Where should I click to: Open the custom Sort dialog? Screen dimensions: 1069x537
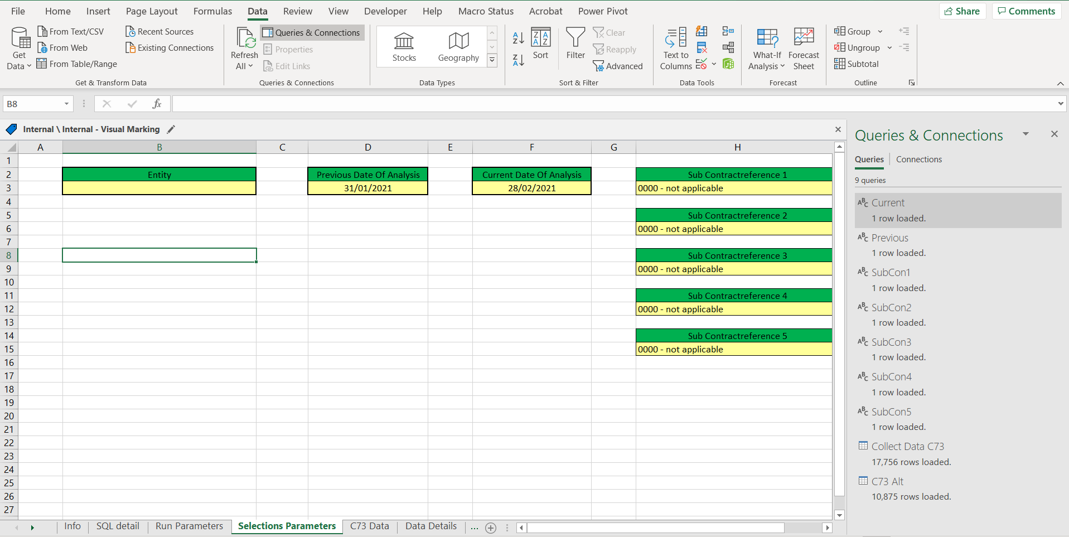[x=540, y=43]
